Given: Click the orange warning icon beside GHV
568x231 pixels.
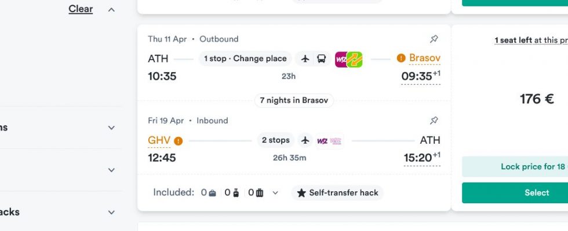Looking at the screenshot, I should pos(178,141).
